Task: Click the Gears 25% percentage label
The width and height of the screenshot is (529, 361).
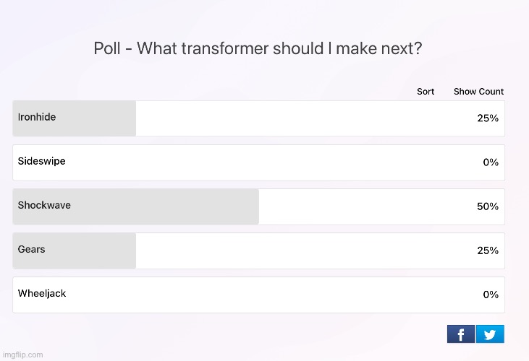Action: (488, 251)
